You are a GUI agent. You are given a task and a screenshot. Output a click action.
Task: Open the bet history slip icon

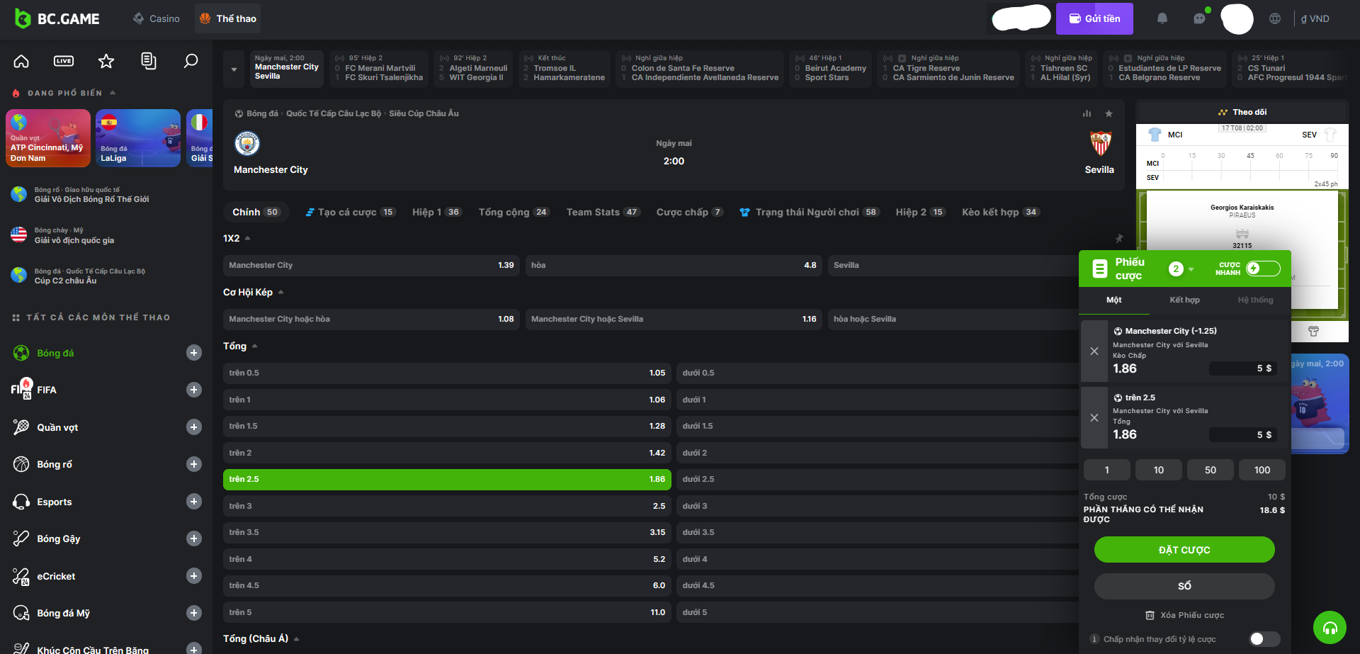point(148,61)
